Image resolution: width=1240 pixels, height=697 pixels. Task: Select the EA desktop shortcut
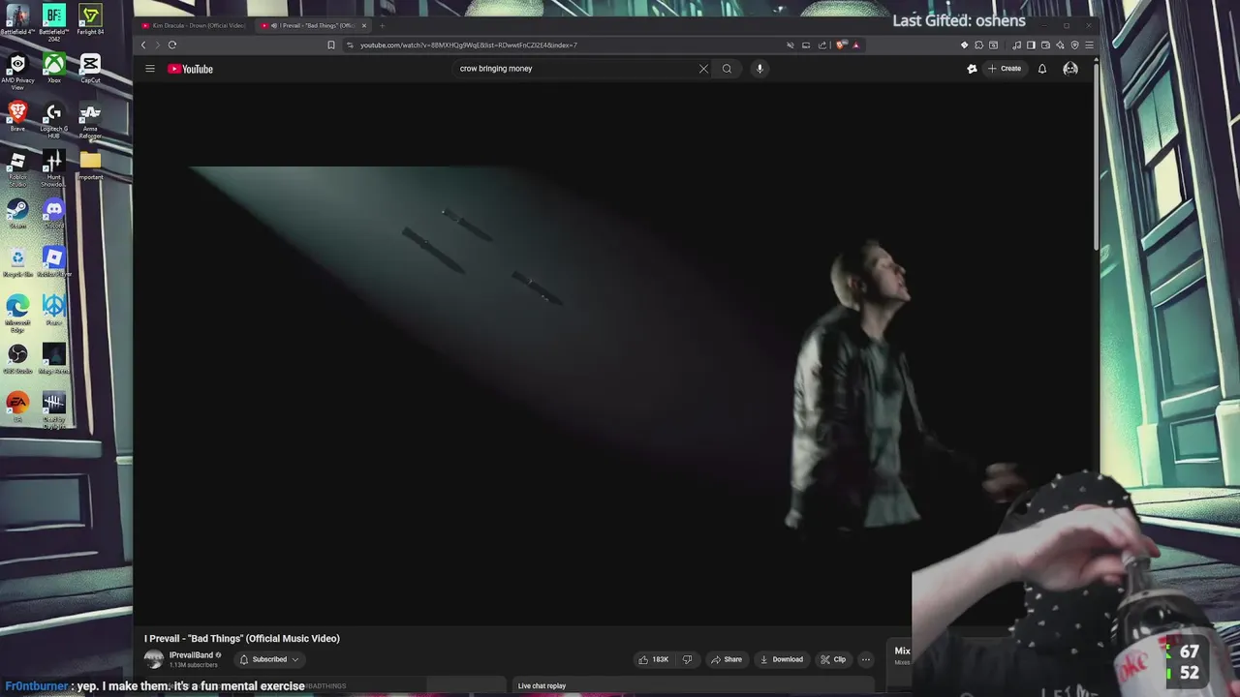coord(17,408)
